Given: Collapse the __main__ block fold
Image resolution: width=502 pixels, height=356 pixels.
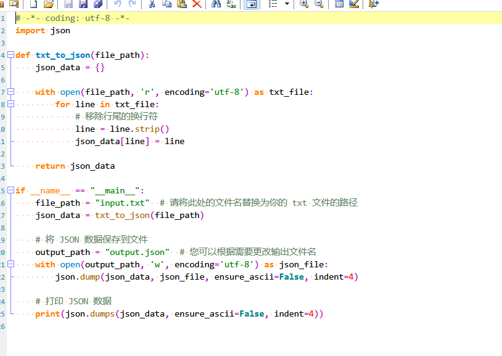Looking at the screenshot, I should (10, 190).
